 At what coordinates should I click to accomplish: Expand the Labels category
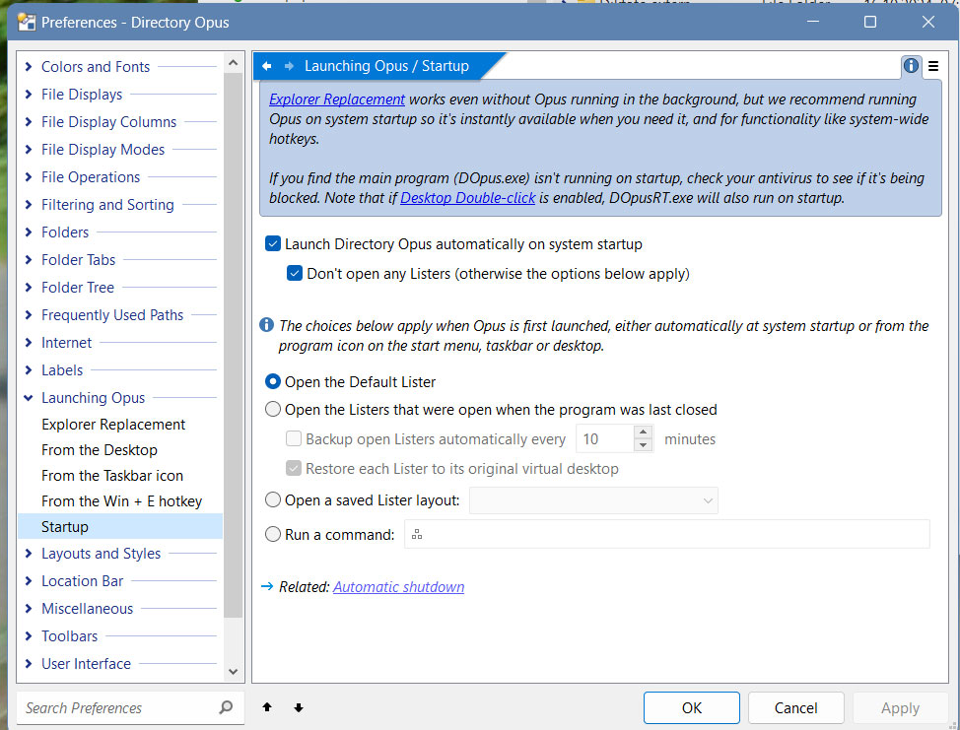tap(29, 369)
